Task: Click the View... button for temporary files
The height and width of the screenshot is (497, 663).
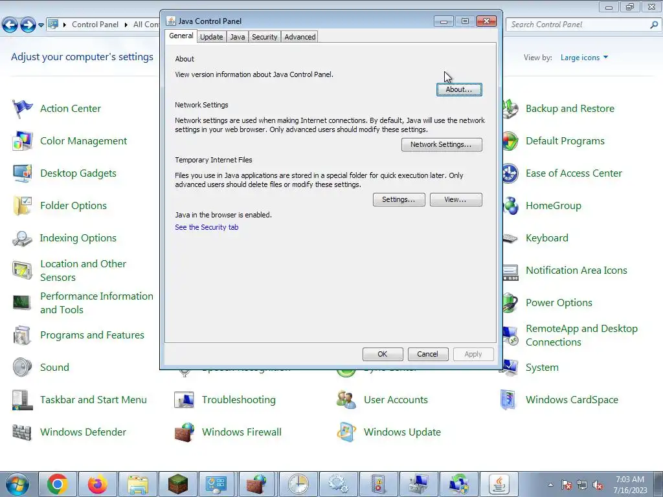Action: (455, 199)
